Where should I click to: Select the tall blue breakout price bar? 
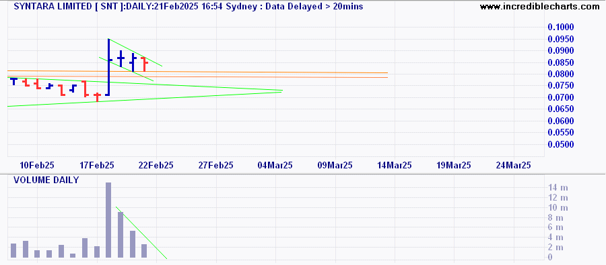tap(108, 67)
